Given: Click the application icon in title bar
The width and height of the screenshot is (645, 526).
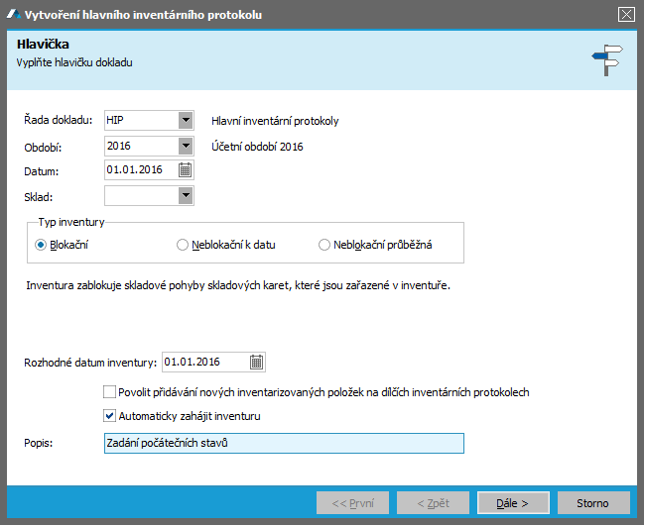Looking at the screenshot, I should tap(12, 13).
